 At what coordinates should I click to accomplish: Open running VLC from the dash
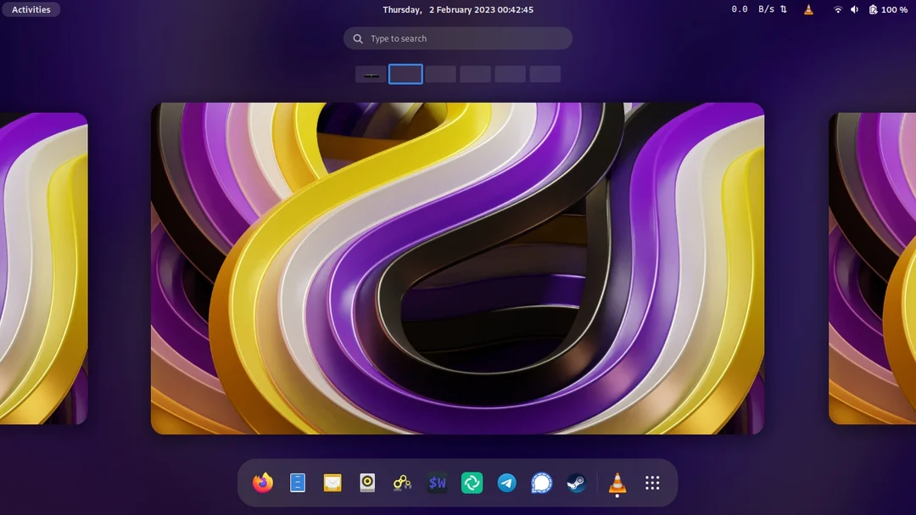pyautogui.click(x=617, y=483)
